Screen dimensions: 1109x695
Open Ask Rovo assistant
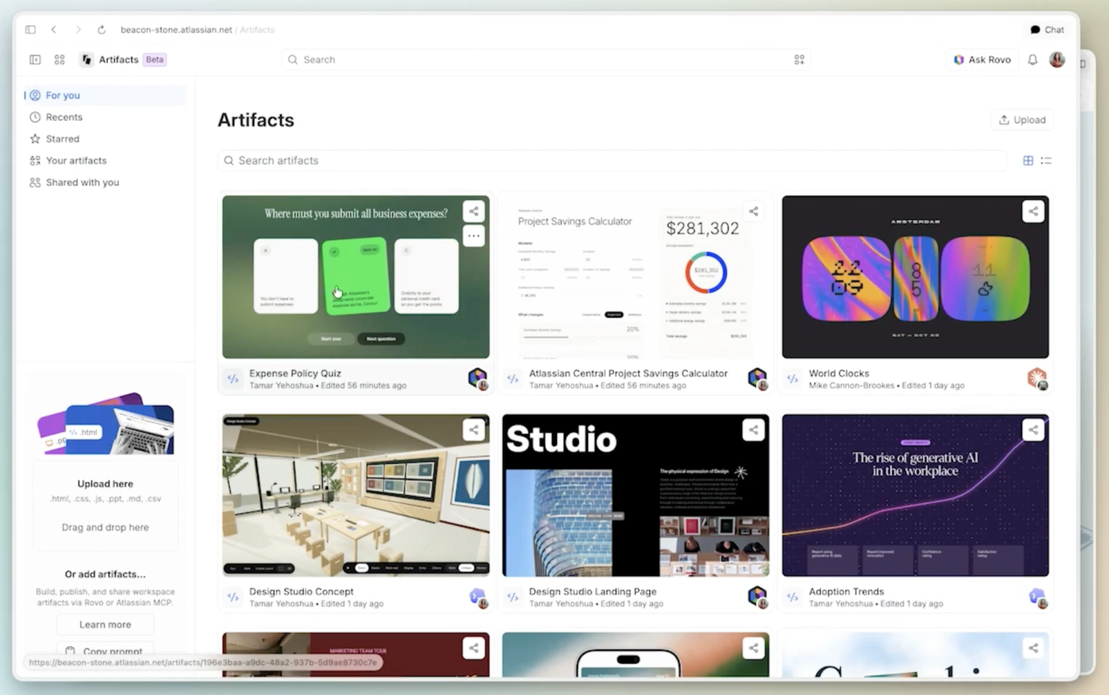click(x=982, y=60)
